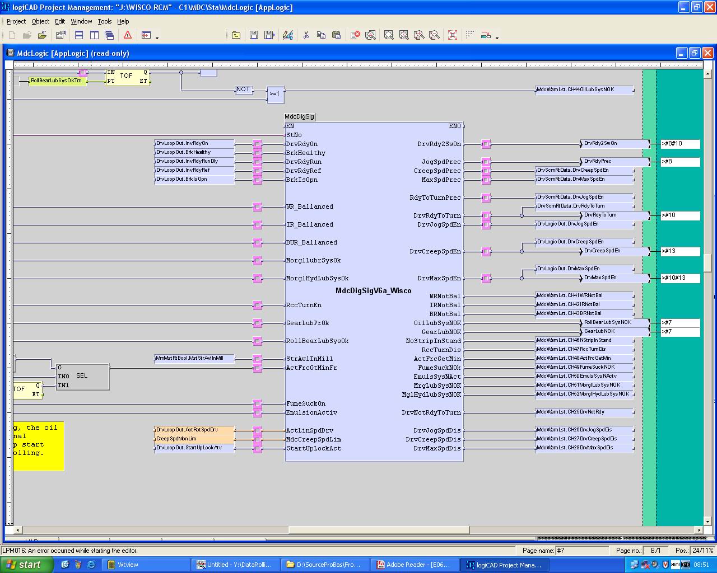Open dropdown arrow beside the window layout icon
Viewport: 717px width, 573px height.
click(157, 37)
